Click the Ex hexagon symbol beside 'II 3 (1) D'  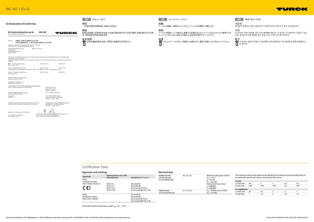(x=107, y=190)
